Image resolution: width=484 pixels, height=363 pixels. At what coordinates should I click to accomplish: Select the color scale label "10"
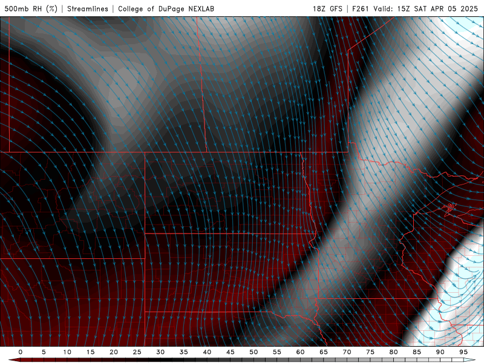[x=67, y=352]
